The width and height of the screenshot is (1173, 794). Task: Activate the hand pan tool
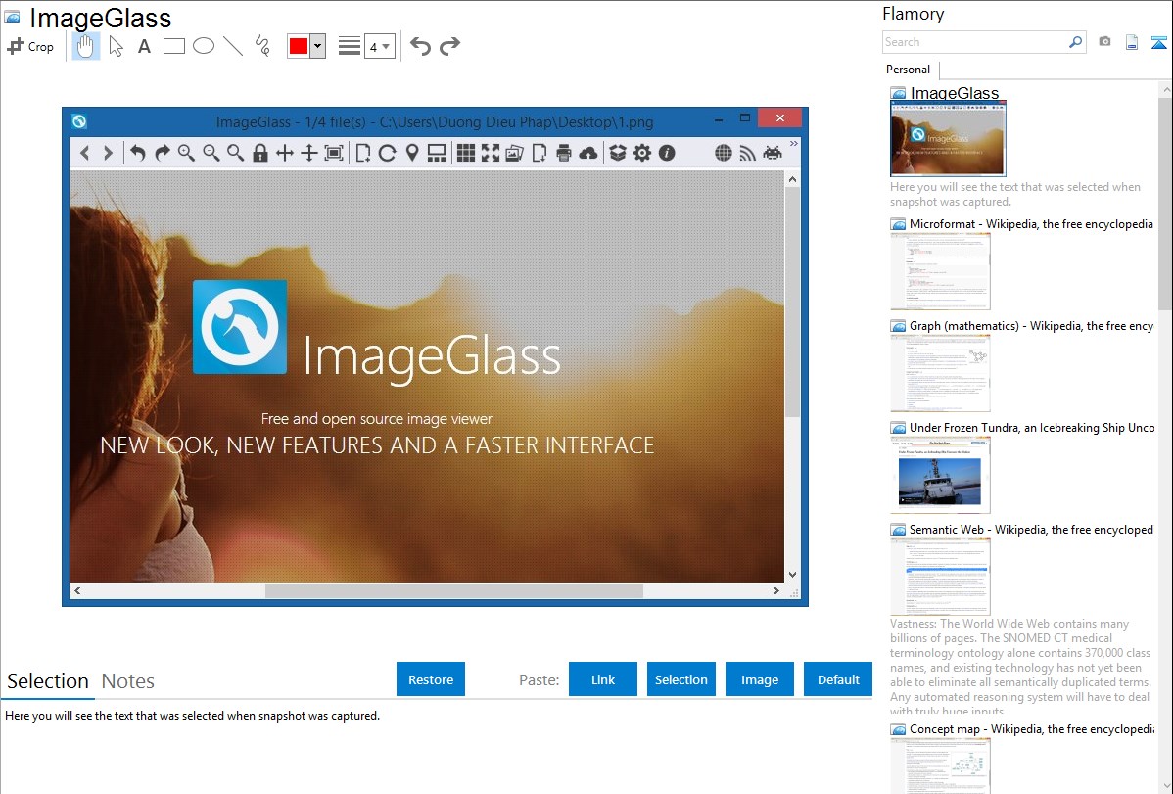(x=85, y=46)
